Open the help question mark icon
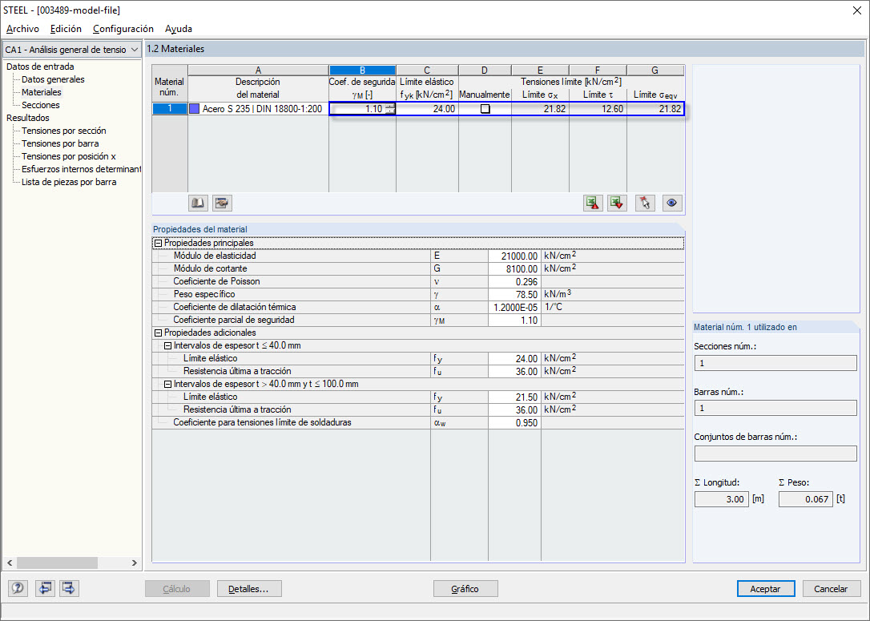 [x=18, y=587]
